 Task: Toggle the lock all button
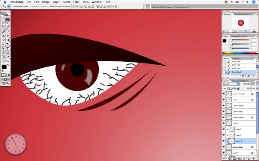(238, 88)
